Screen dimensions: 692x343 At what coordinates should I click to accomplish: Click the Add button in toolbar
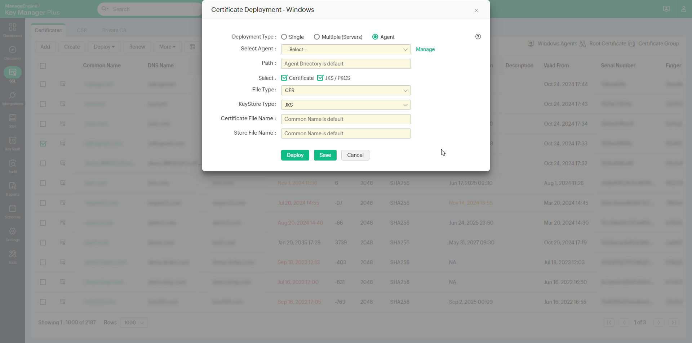pos(45,47)
